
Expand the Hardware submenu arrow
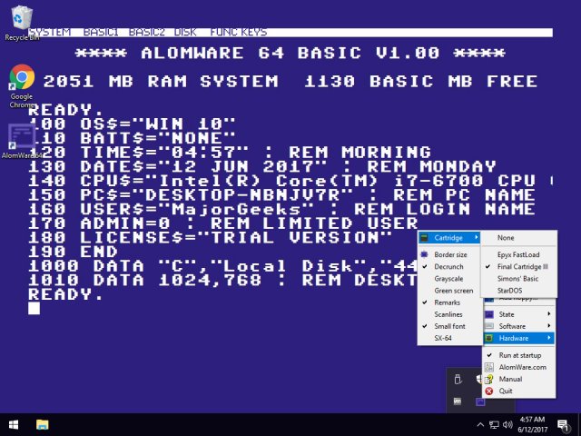tap(548, 338)
